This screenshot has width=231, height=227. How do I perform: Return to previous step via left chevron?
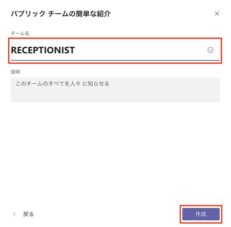click(14, 214)
